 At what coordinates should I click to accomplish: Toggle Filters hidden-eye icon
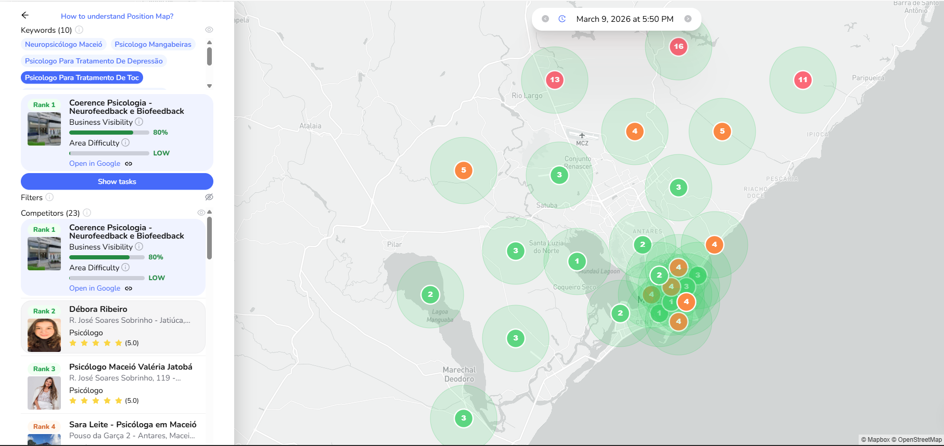click(209, 197)
